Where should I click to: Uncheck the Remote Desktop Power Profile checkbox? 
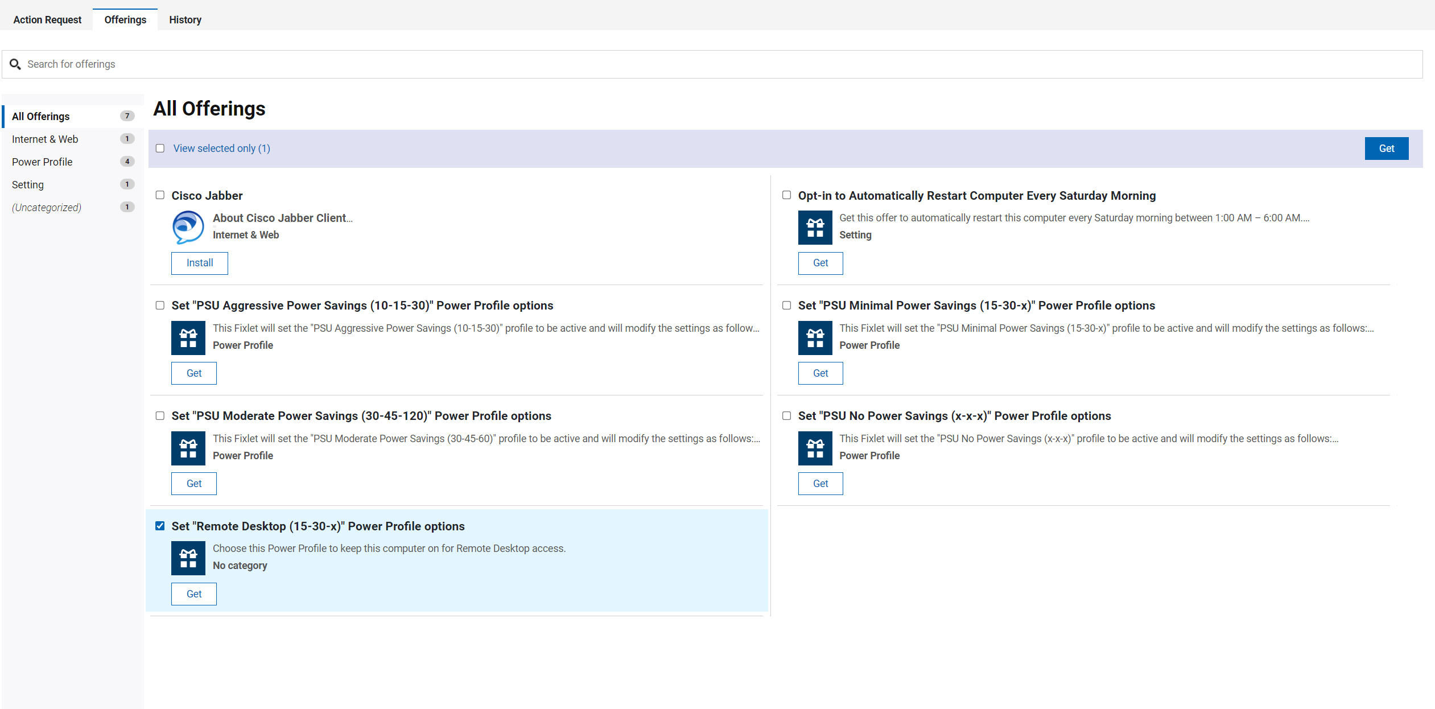pyautogui.click(x=160, y=526)
